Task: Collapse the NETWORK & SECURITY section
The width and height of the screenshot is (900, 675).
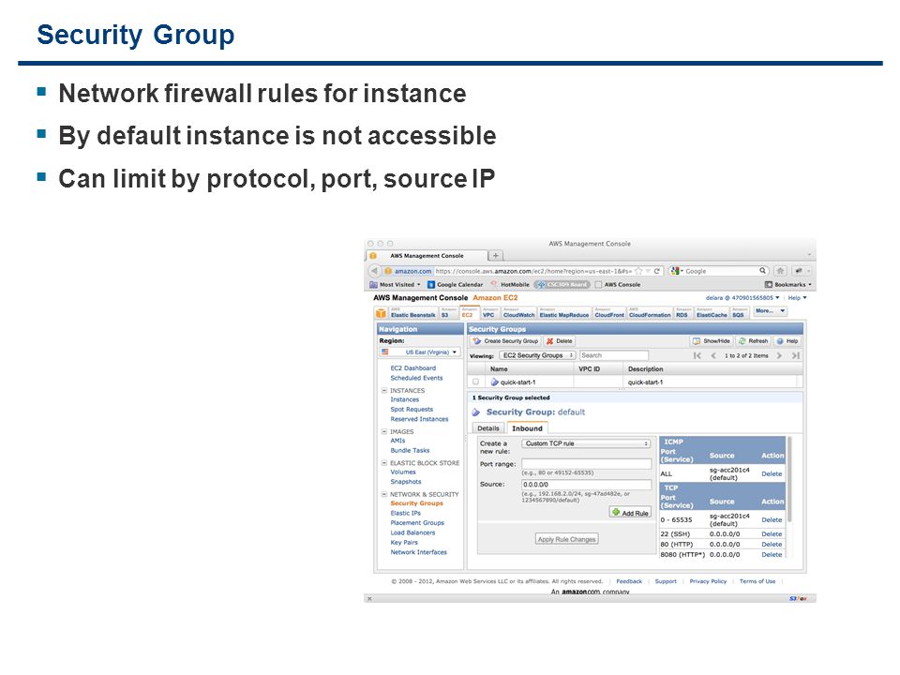Action: (x=384, y=494)
